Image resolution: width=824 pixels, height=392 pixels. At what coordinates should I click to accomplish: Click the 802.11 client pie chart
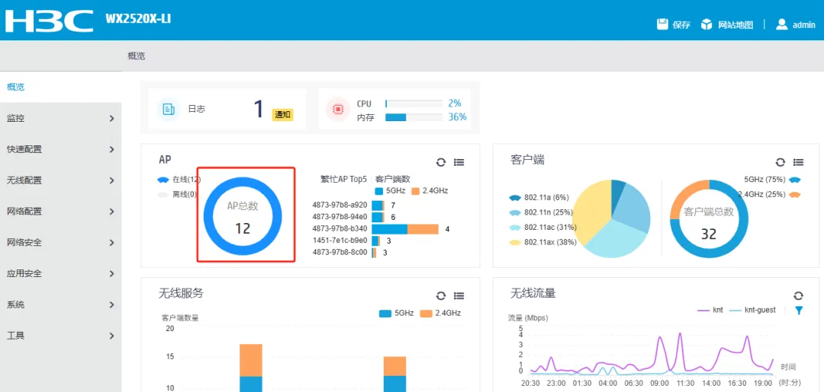(x=611, y=218)
